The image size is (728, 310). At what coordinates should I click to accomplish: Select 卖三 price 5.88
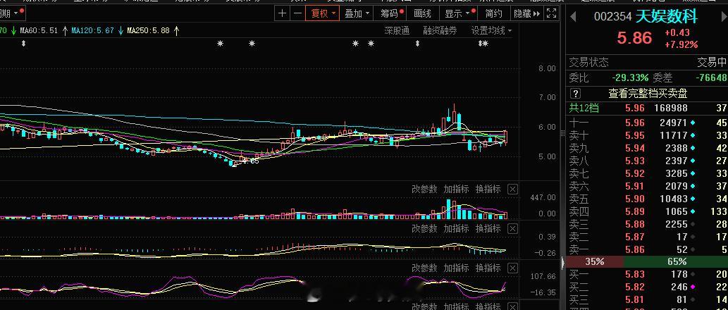pyautogui.click(x=635, y=224)
